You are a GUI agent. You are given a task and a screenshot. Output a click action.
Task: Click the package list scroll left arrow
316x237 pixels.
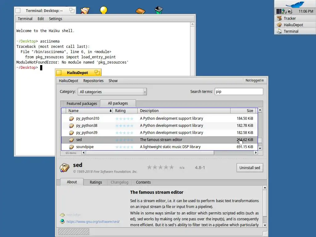[84, 153]
